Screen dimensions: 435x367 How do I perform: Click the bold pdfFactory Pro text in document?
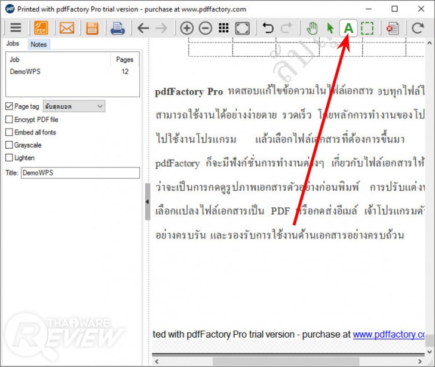[x=189, y=91]
